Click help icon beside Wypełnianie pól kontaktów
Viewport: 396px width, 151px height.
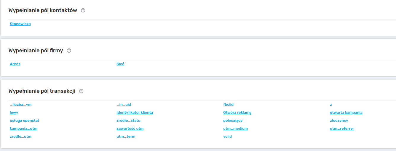(x=83, y=10)
